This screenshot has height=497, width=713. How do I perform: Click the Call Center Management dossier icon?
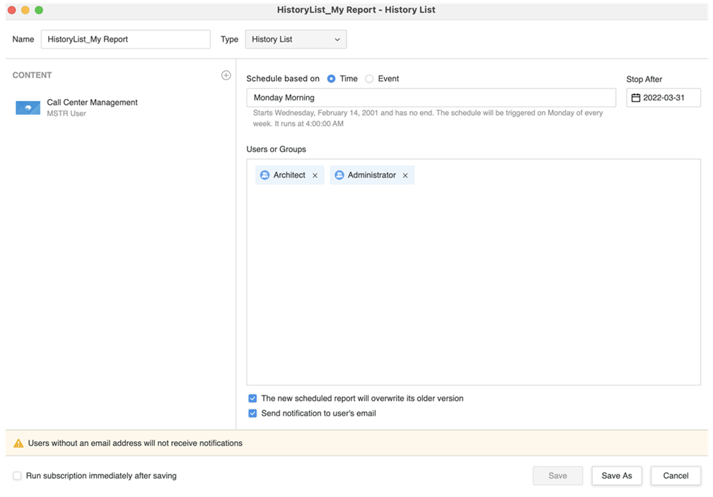(x=28, y=107)
